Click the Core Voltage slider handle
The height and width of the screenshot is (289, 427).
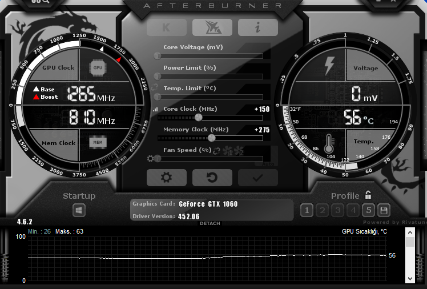[x=158, y=56]
